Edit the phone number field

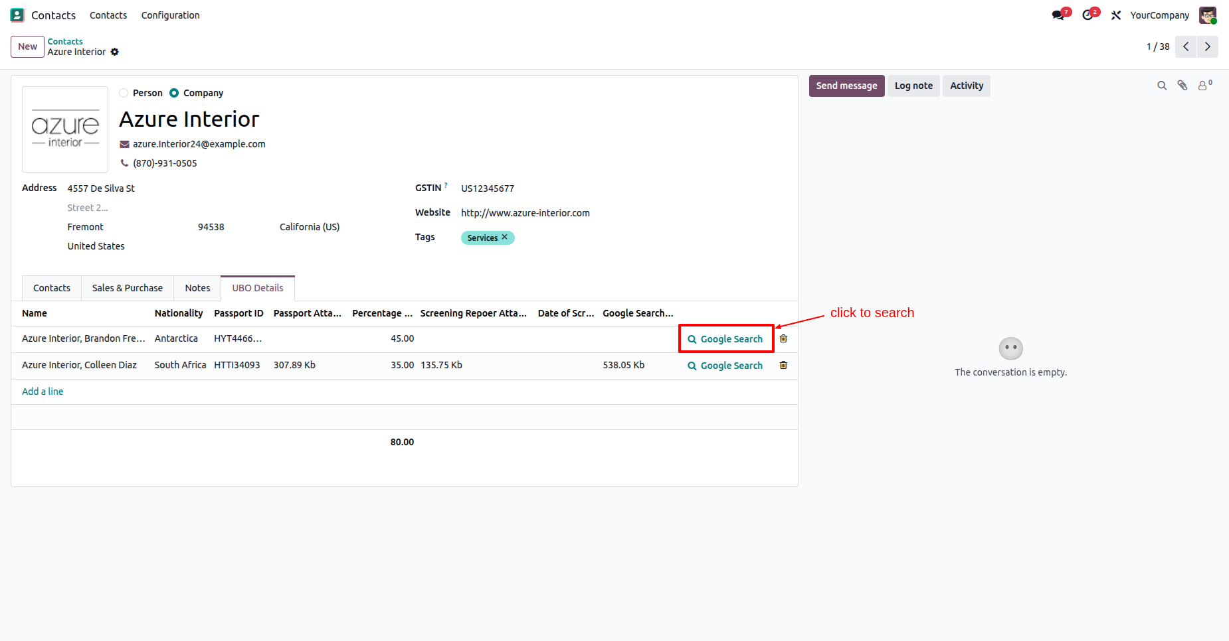tap(165, 163)
